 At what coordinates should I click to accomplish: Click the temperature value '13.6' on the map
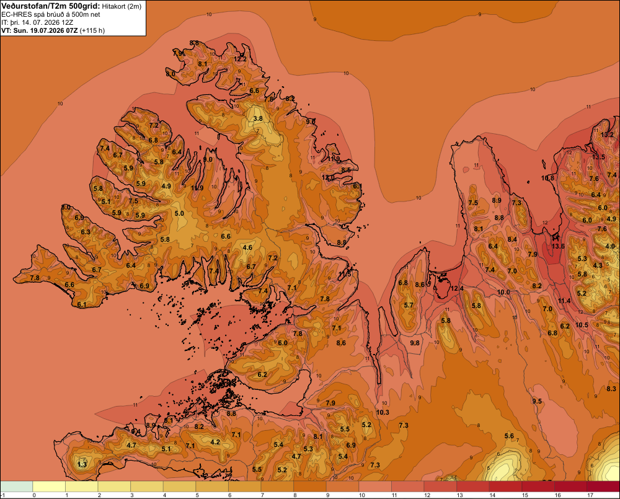coord(558,246)
